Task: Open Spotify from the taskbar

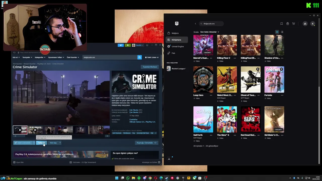Action: pyautogui.click(x=139, y=178)
